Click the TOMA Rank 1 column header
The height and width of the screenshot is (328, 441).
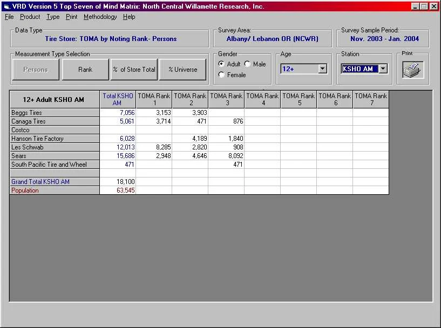[x=154, y=99]
